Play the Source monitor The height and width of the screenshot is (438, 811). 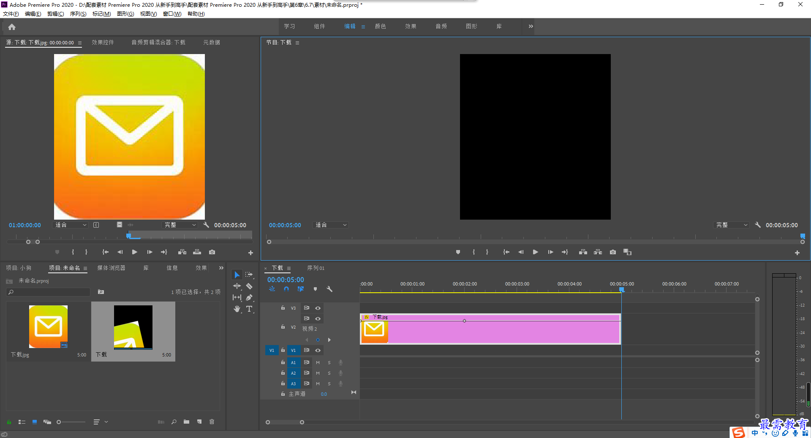coord(134,252)
